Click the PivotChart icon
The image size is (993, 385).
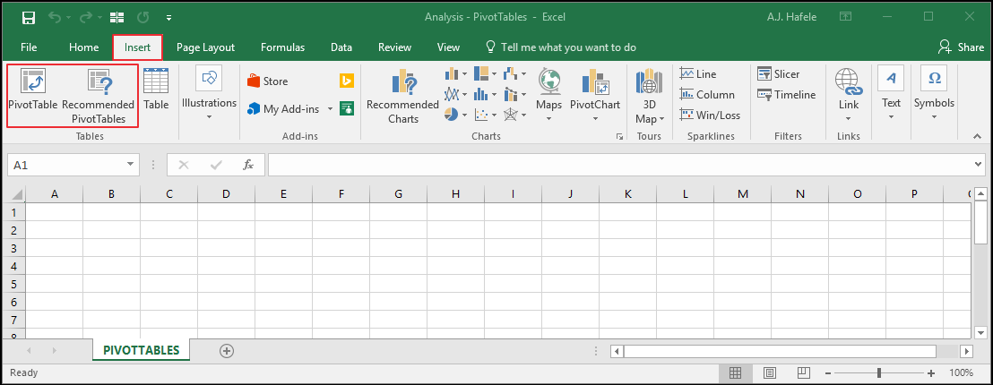click(595, 81)
